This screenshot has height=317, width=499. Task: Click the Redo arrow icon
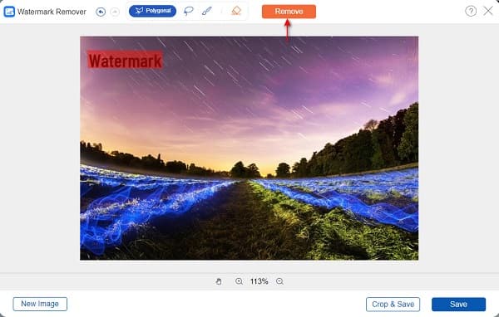pos(115,12)
